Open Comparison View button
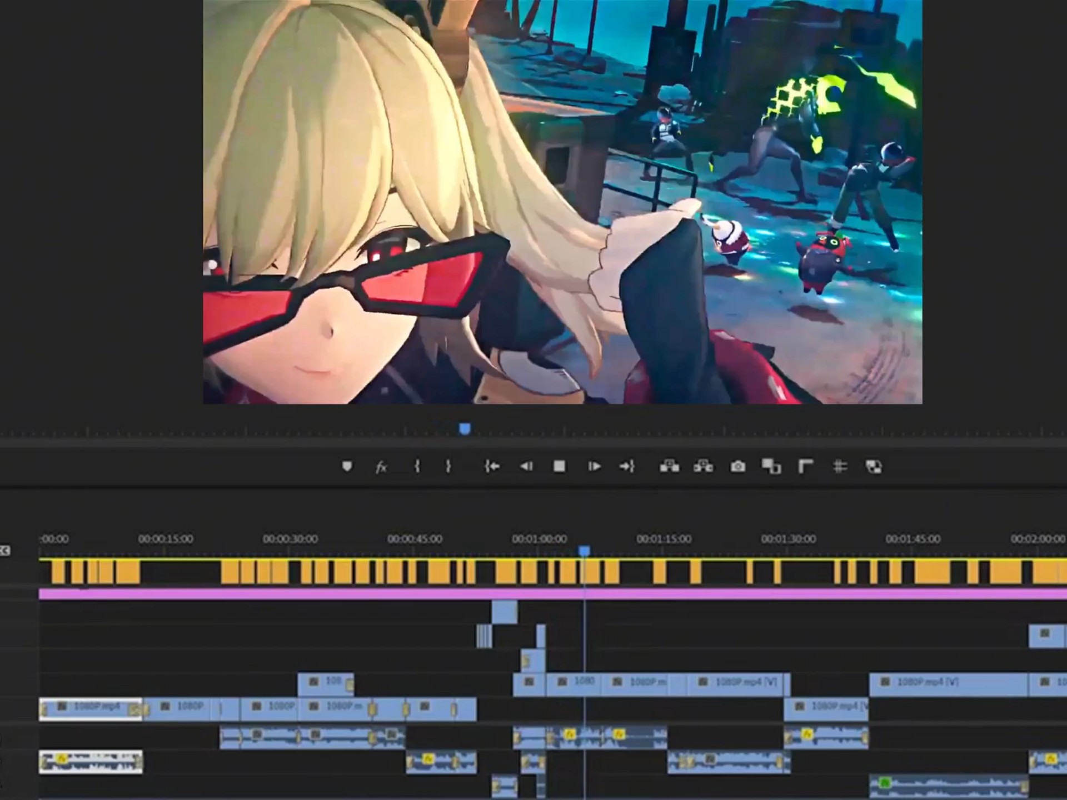 coord(771,466)
